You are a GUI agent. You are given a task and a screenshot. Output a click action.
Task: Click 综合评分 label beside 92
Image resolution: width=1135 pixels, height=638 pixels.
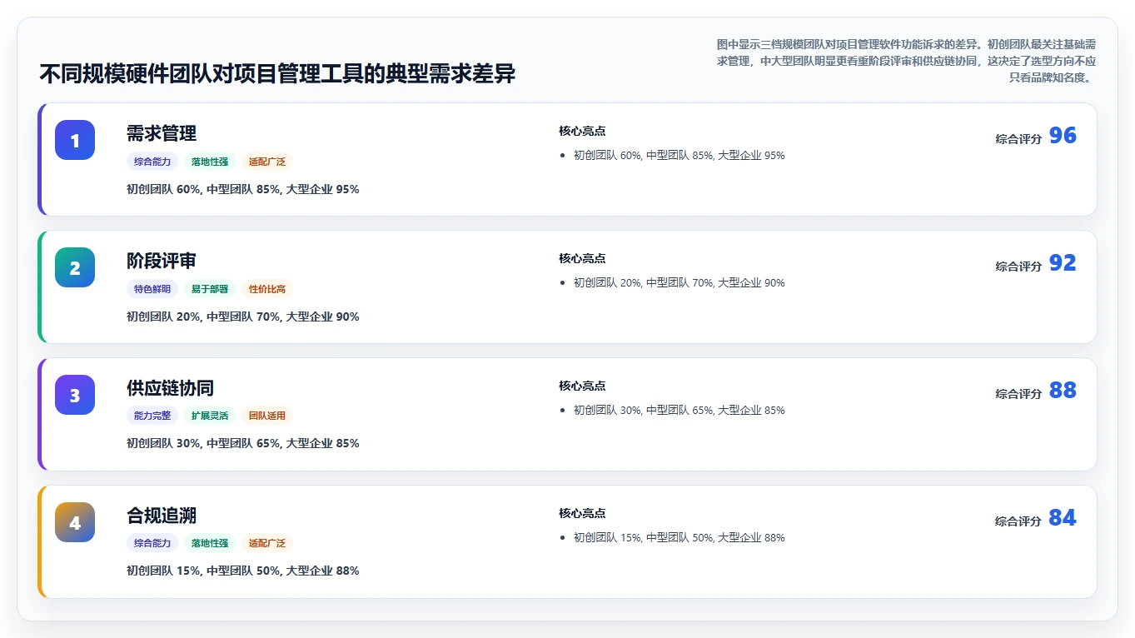[x=1018, y=267]
